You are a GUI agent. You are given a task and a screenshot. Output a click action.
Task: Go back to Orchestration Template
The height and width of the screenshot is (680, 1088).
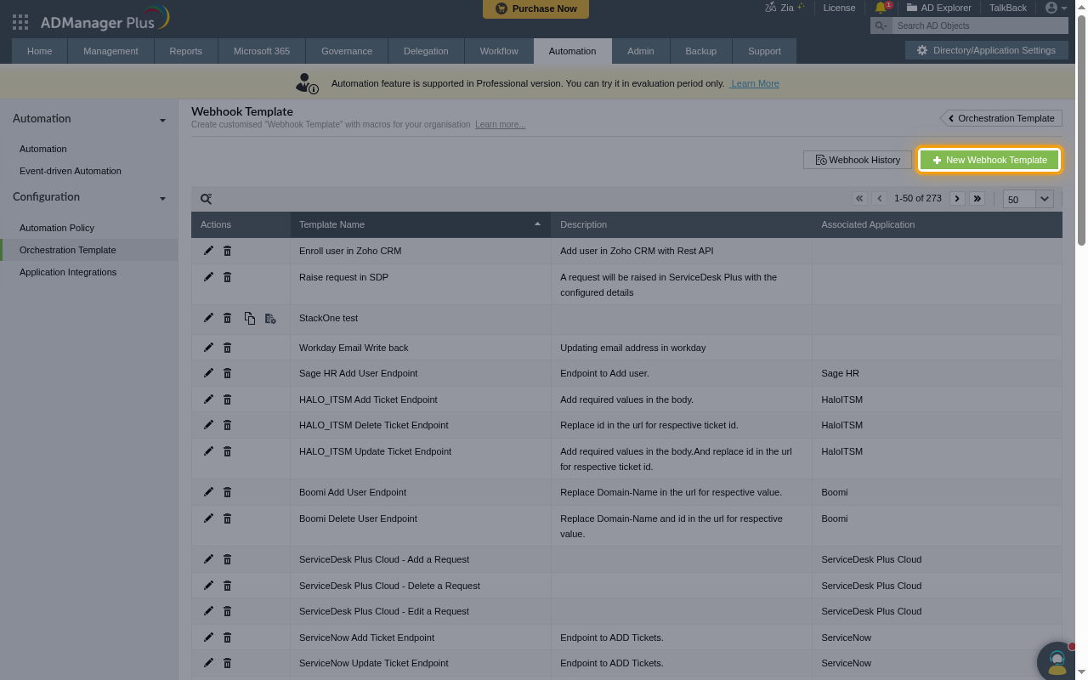(x=1000, y=118)
